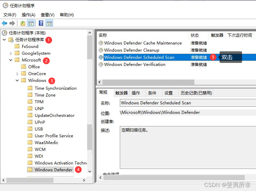The height and width of the screenshot is (191, 256).
Task: Collapse the Windows tree node
Action: pos(17,80)
